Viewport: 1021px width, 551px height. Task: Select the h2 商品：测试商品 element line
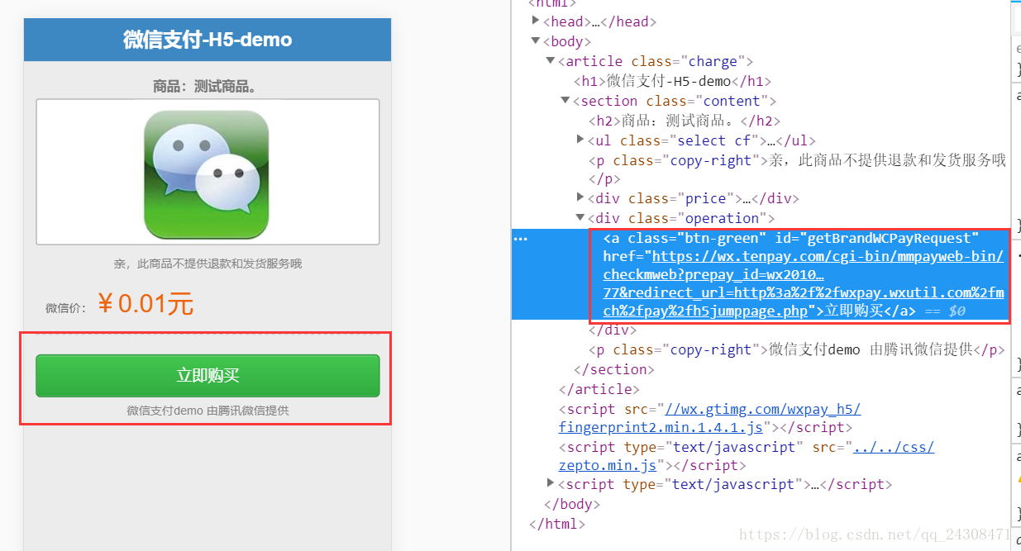point(685,121)
